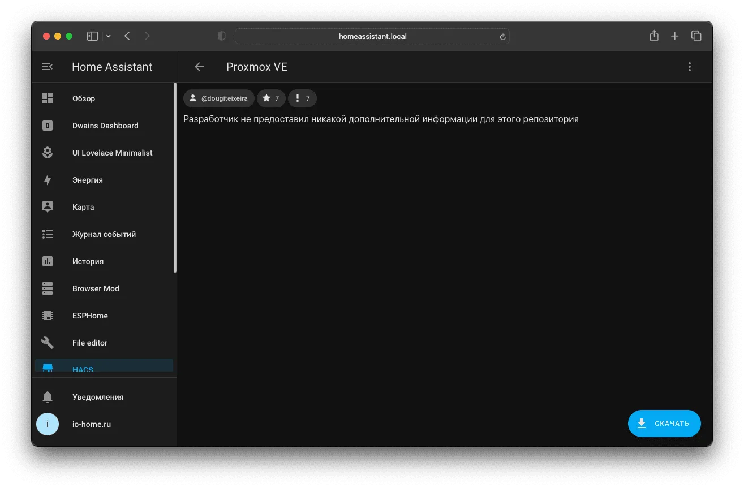The height and width of the screenshot is (488, 744).
Task: Click the stars count chip
Action: point(271,98)
